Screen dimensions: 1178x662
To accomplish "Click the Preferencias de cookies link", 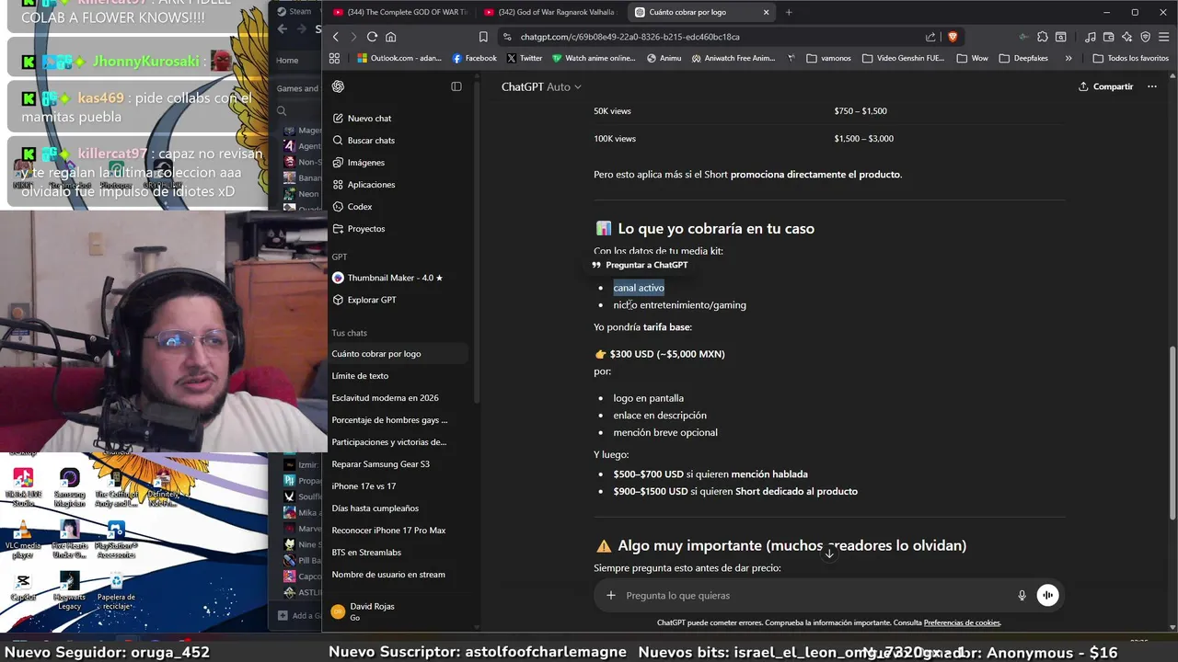I will pyautogui.click(x=962, y=622).
